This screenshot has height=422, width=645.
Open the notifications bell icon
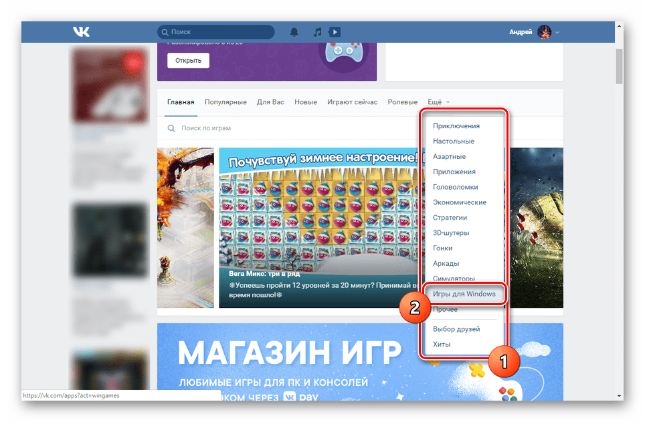point(294,32)
